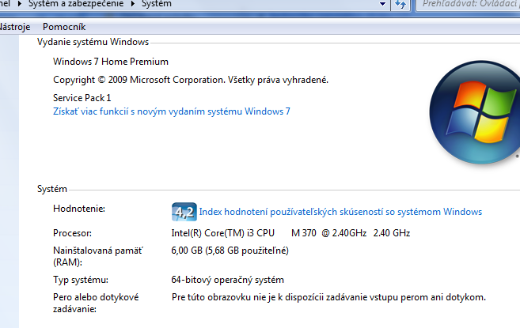Viewport: 520px width, 328px height.
Task: Click the 4,2 experience index rating badge
Action: 184,212
